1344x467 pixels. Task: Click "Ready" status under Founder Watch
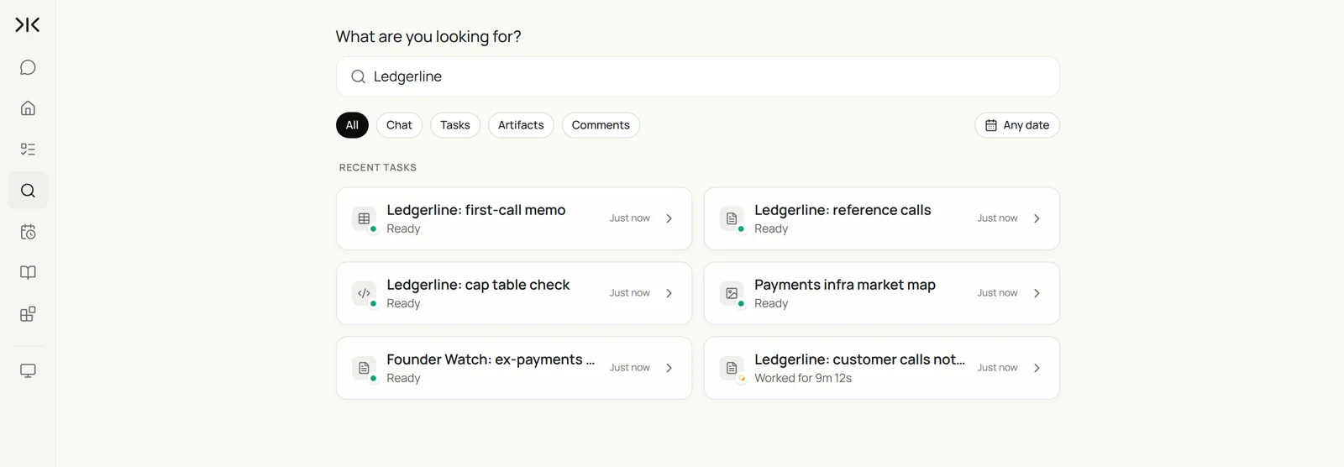click(403, 378)
